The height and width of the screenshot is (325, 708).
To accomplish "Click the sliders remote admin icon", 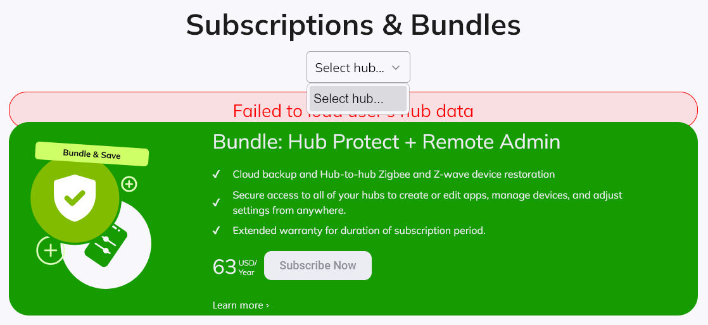I will point(106,244).
